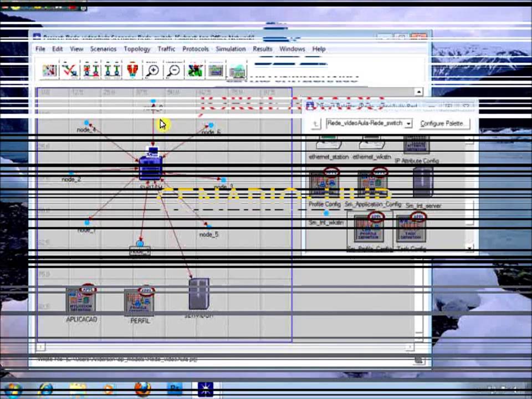The width and height of the screenshot is (532, 399).
Task: Select node_6 in the network workspace
Action: point(211,129)
